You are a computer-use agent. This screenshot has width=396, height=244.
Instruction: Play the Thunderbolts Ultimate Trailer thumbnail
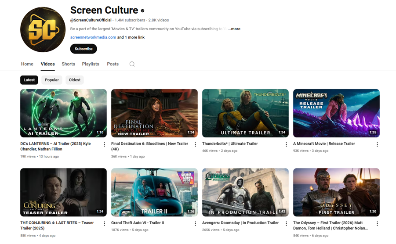[245, 113]
